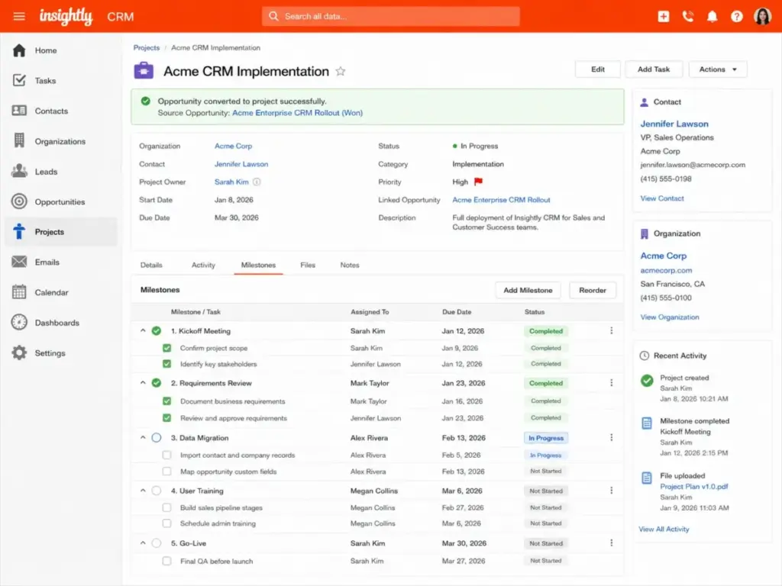This screenshot has width=782, height=586.
Task: Go to Home in sidebar
Action: (x=61, y=50)
